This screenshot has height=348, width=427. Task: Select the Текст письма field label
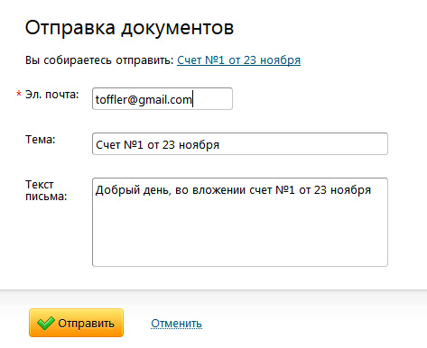46,190
